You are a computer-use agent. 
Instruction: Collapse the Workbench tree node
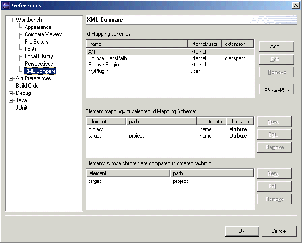pyautogui.click(x=11, y=20)
